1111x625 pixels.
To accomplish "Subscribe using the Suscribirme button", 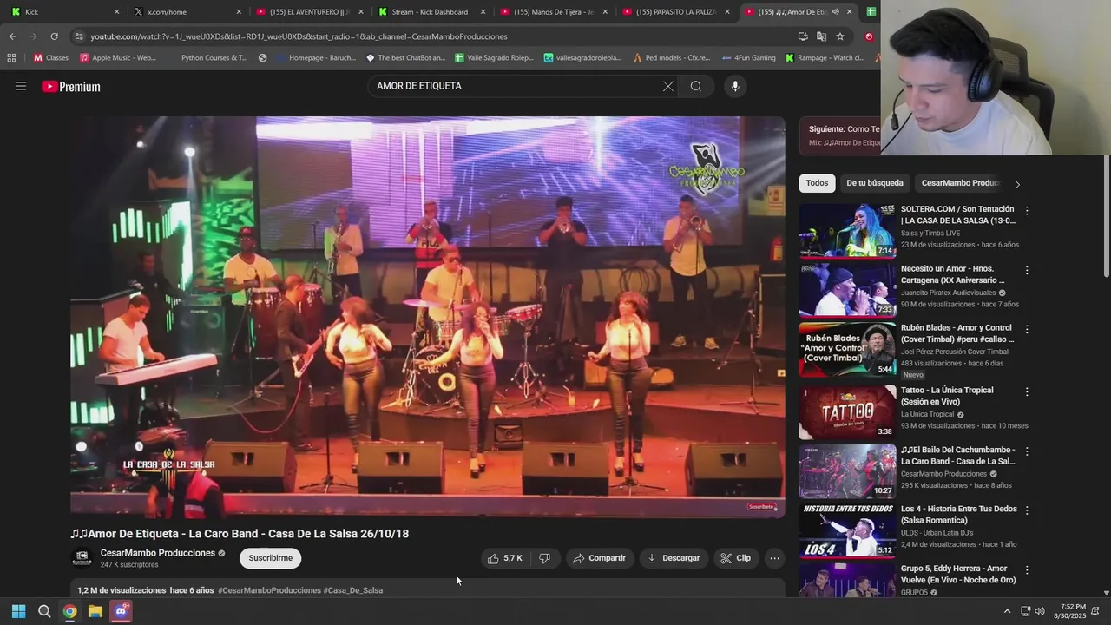I will pyautogui.click(x=271, y=558).
